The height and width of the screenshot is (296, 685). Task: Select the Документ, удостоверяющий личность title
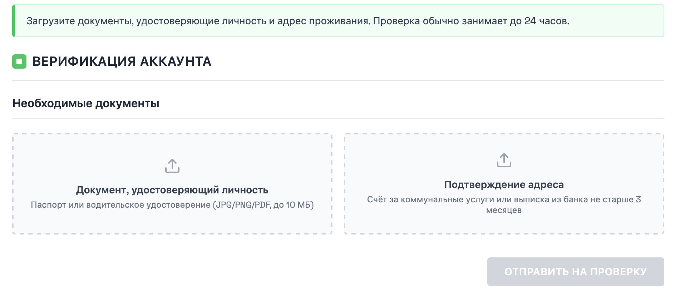point(172,190)
